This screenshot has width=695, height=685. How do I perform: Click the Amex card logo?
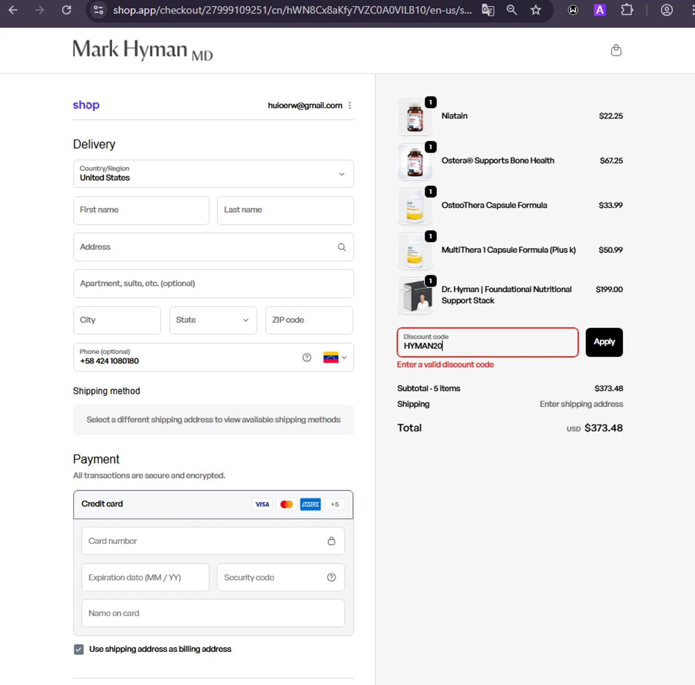(x=310, y=504)
